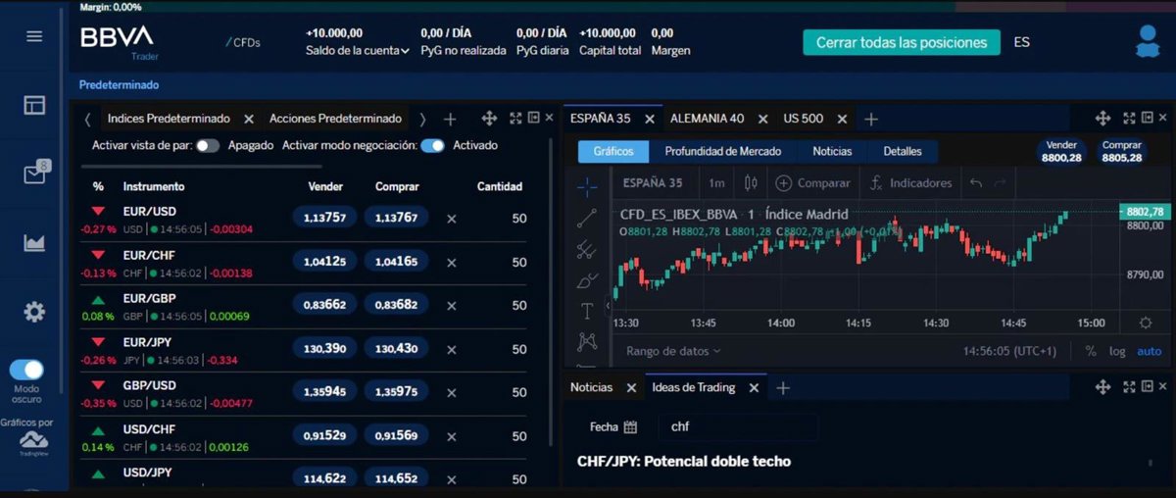1176x498 pixels.
Task: Select the crosshair cursor chart tool
Action: click(587, 184)
